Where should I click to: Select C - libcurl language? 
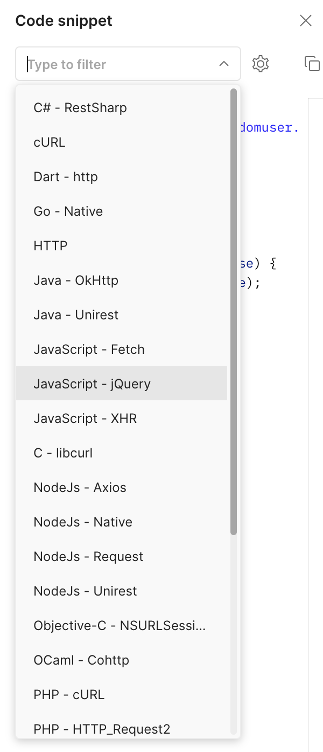point(63,453)
